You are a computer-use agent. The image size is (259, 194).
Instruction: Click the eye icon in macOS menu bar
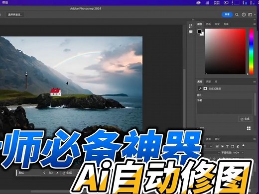click(198, 2)
